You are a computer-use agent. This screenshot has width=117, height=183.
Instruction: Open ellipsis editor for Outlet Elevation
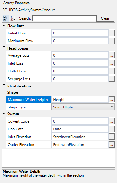click(112, 144)
